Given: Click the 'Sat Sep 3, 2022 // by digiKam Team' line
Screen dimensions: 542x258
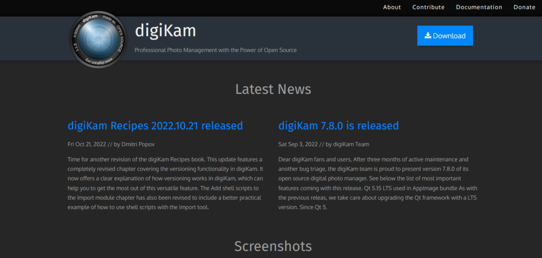Looking at the screenshot, I should click(x=323, y=144).
